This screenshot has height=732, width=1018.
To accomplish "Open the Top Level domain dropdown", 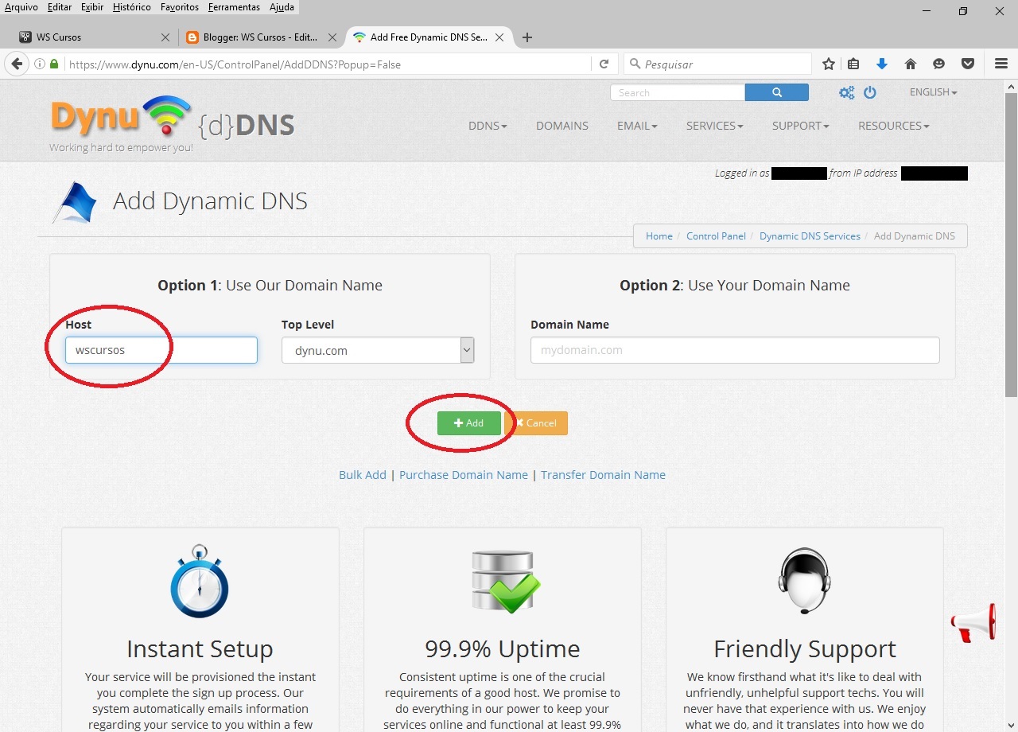I will click(x=378, y=350).
